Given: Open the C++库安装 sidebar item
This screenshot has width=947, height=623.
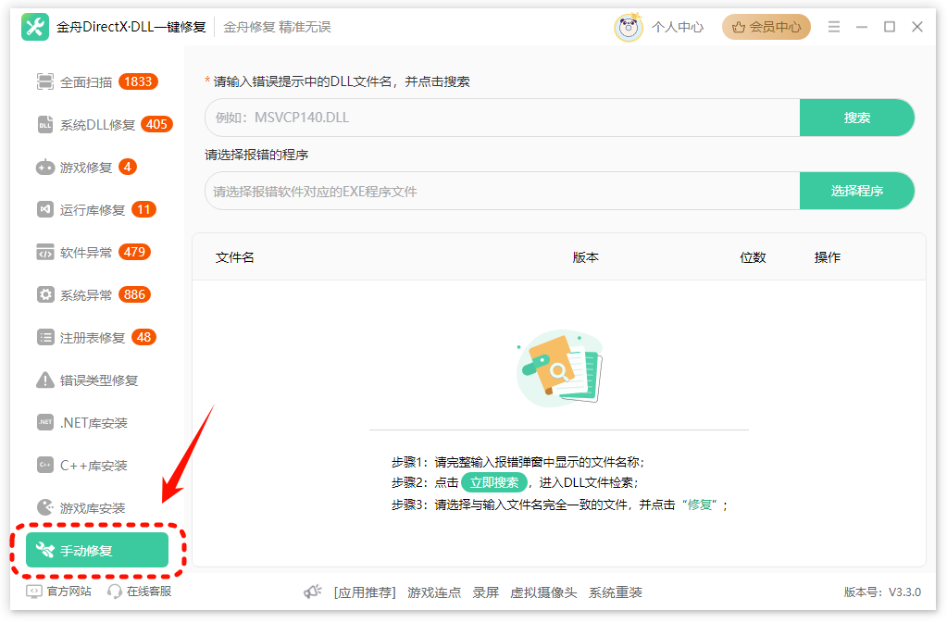Looking at the screenshot, I should 81,466.
